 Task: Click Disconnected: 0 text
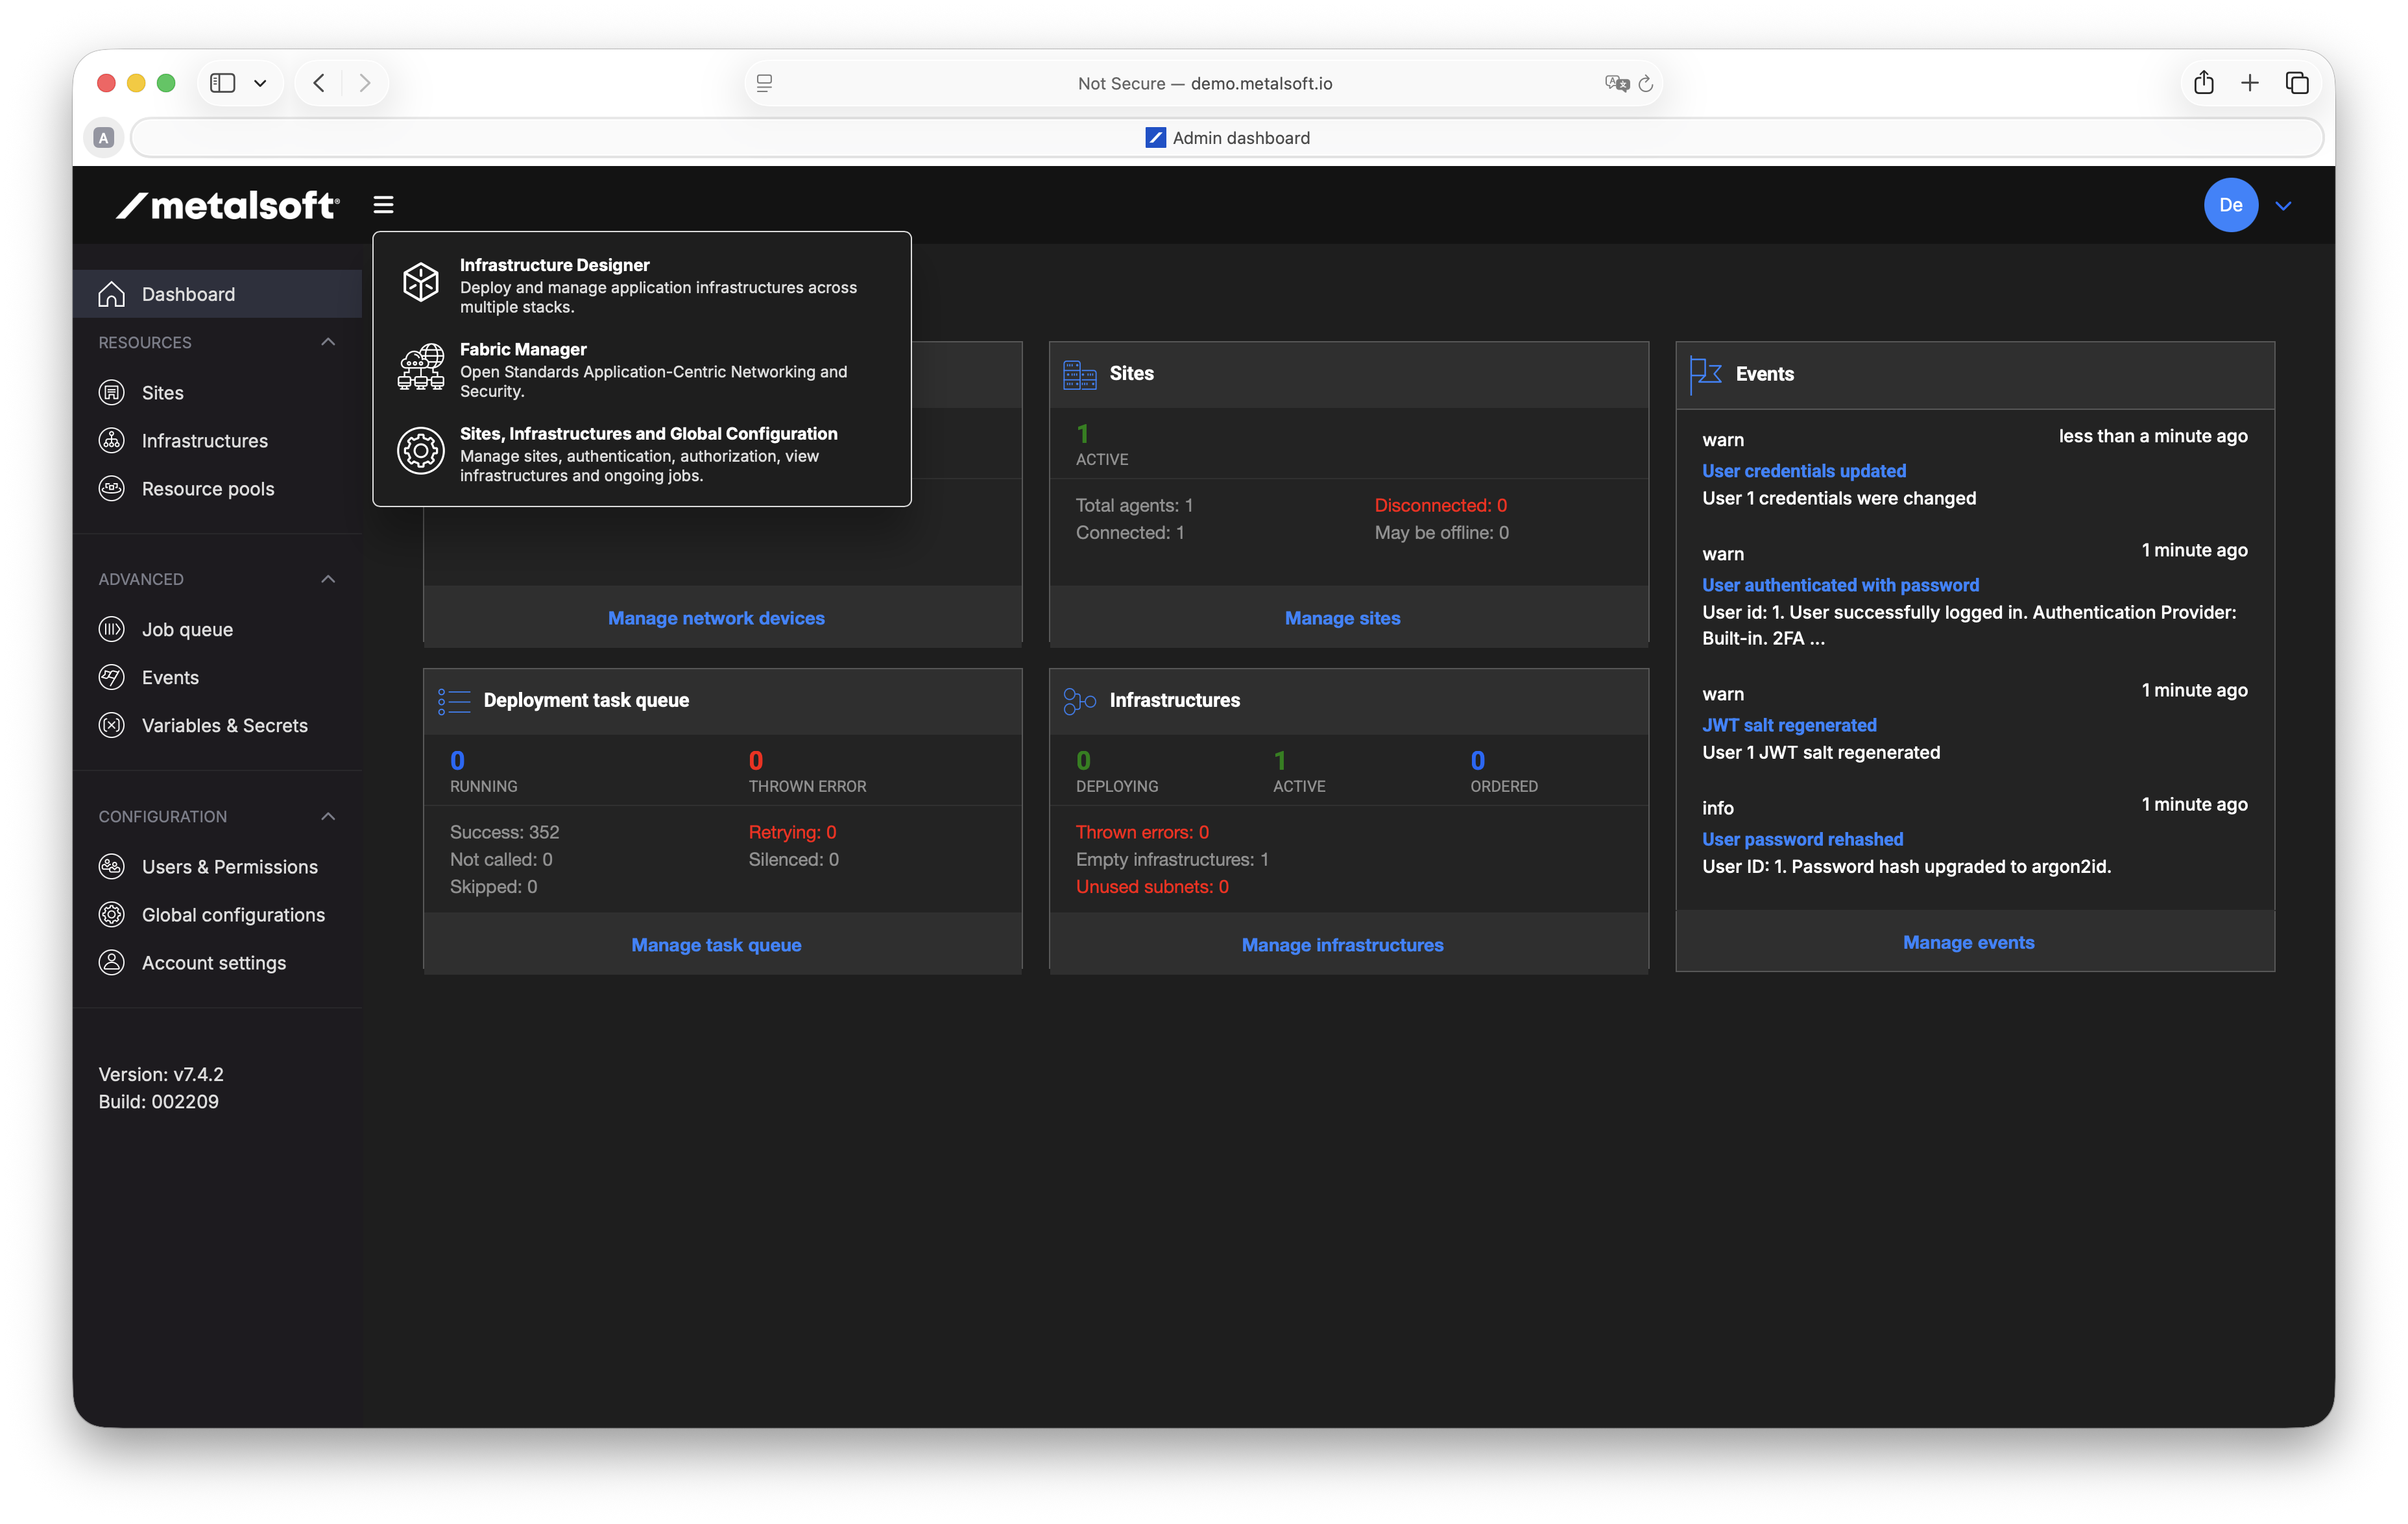point(1440,505)
